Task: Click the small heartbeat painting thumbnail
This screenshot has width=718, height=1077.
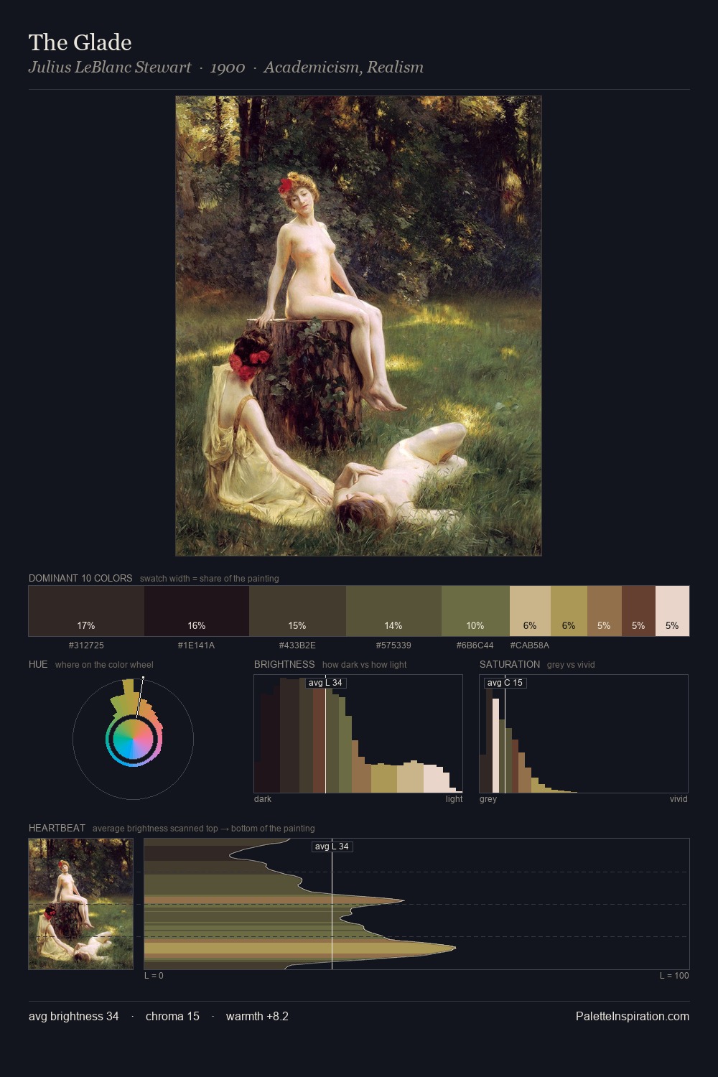Action: coord(81,904)
